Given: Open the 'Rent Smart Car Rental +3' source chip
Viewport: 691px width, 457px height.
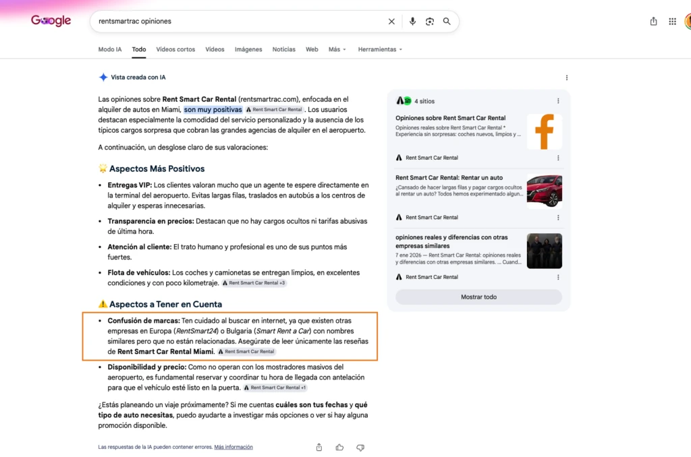Looking at the screenshot, I should (x=254, y=283).
